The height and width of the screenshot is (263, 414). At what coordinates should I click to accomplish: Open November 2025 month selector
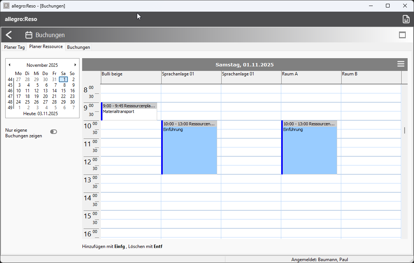pos(42,65)
